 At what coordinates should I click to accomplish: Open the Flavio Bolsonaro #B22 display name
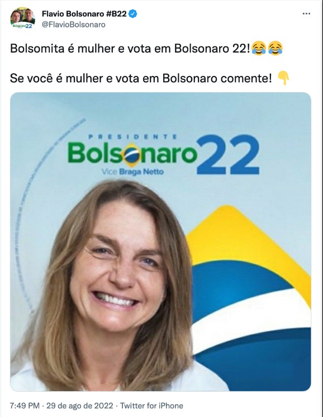84,14
